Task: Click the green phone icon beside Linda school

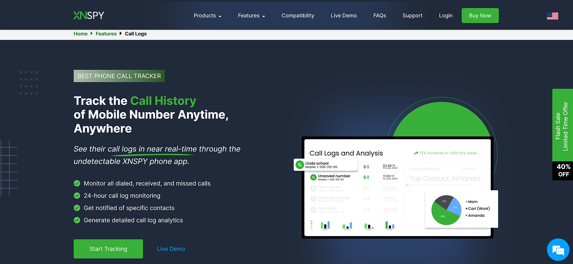Action: 300,165
